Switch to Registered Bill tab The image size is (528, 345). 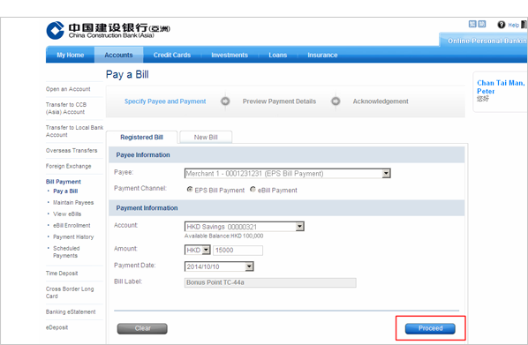click(x=141, y=138)
